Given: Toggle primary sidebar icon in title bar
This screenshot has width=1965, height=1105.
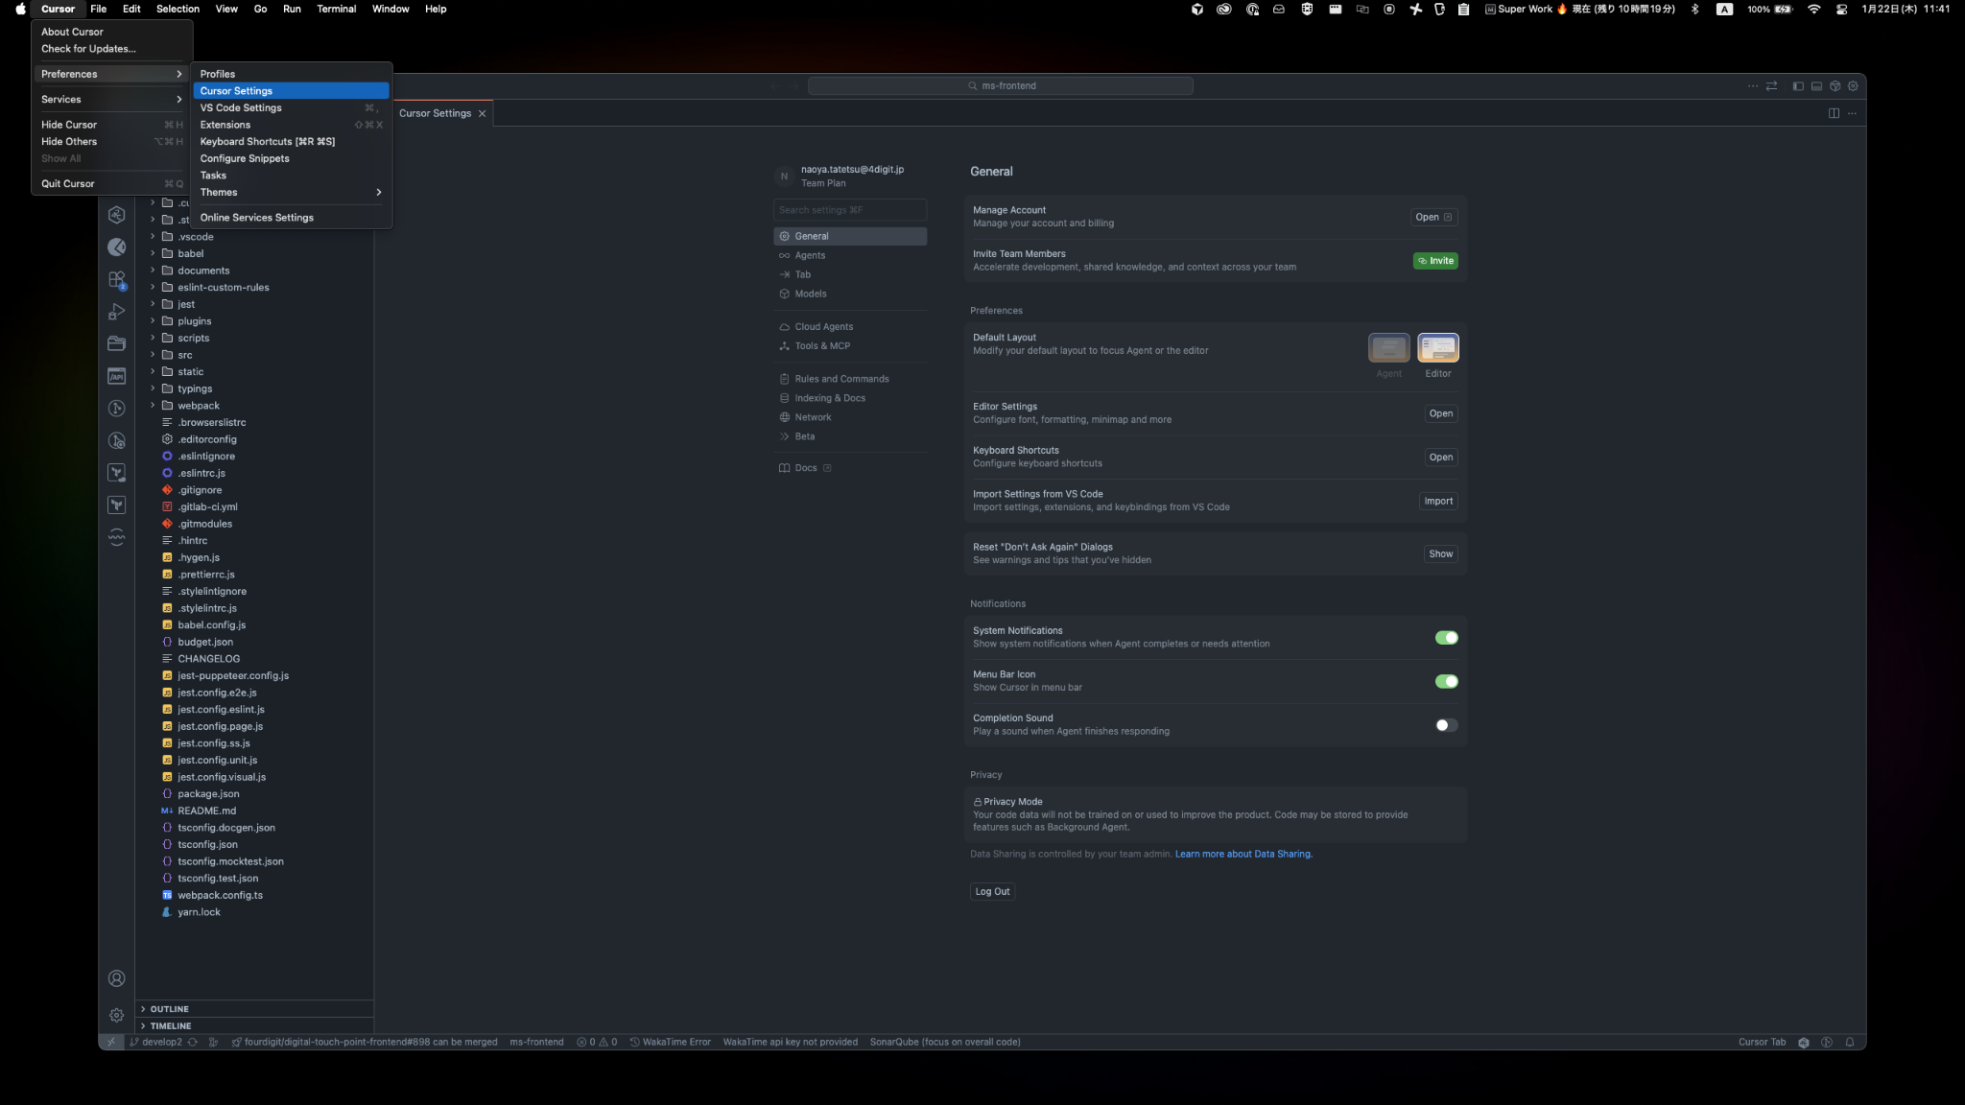Looking at the screenshot, I should pyautogui.click(x=1798, y=86).
